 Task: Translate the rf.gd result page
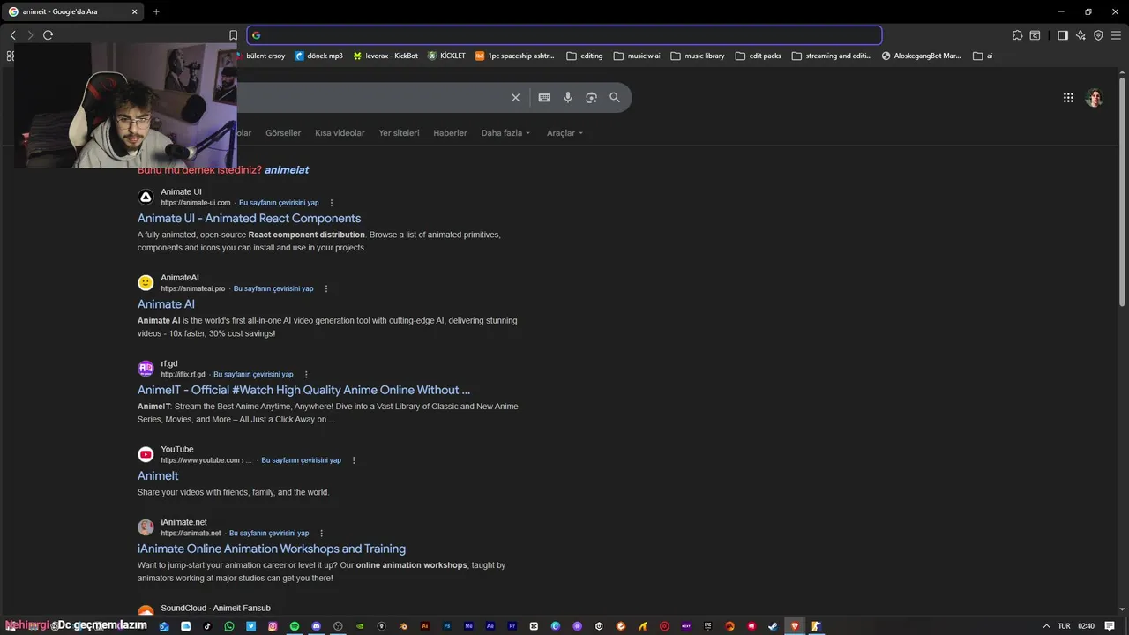coord(253,375)
